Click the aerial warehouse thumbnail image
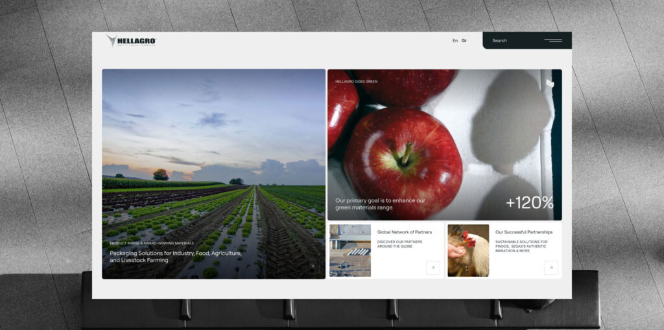Viewport: 664px width, 330px height. 350,250
